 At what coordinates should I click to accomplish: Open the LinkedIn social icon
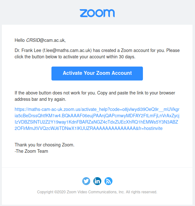97,181
